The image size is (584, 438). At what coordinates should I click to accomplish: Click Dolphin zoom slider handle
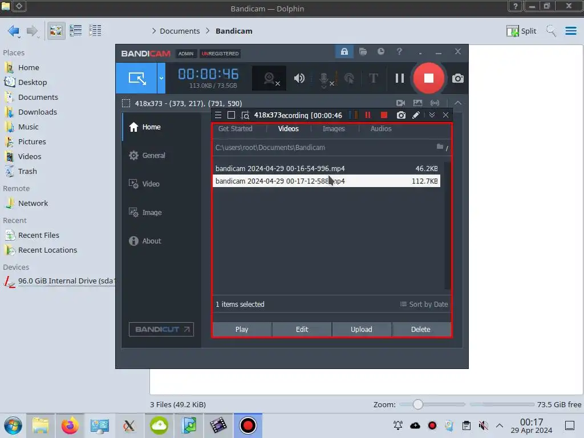(418, 404)
